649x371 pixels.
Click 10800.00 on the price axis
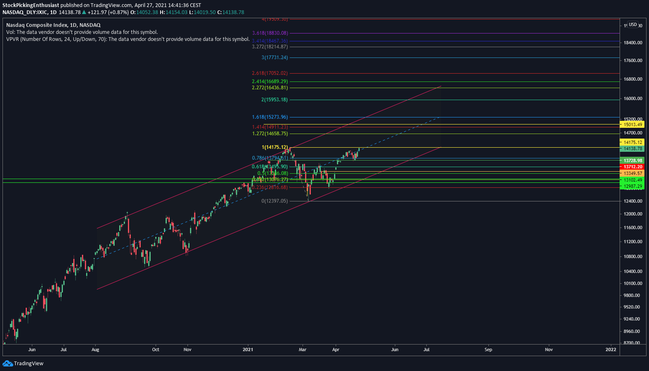[x=633, y=256]
